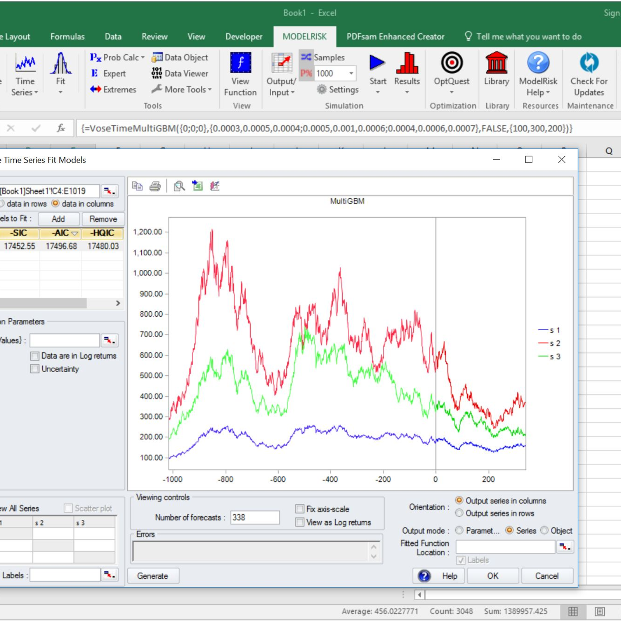Open the Data Viewer tool
Image resolution: width=621 pixels, height=621 pixels.
(x=180, y=73)
